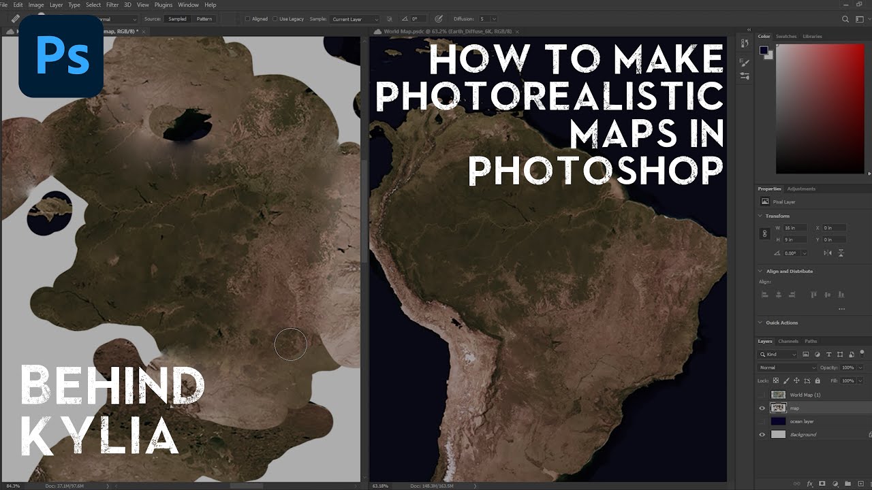Switch to the Swatches tab

tap(786, 36)
